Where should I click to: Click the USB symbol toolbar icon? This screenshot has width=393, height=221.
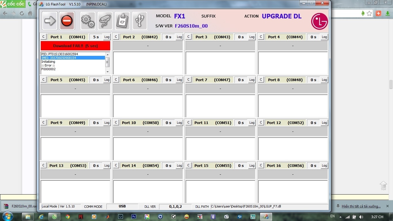pos(140,21)
